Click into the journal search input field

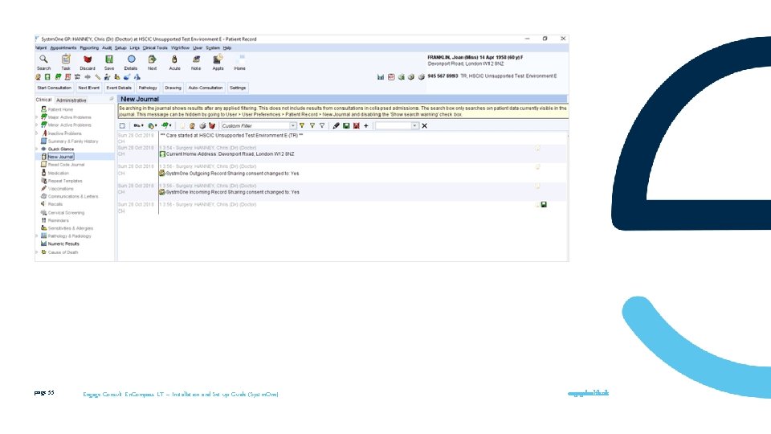(x=394, y=126)
